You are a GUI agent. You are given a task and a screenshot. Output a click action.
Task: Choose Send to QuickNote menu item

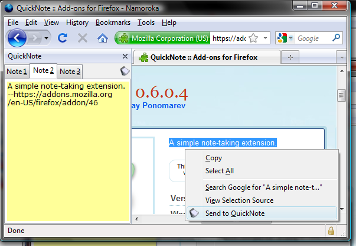(x=262, y=213)
